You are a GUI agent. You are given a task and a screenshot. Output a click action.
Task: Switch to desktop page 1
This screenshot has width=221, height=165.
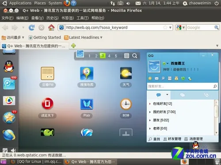click(x=89, y=56)
